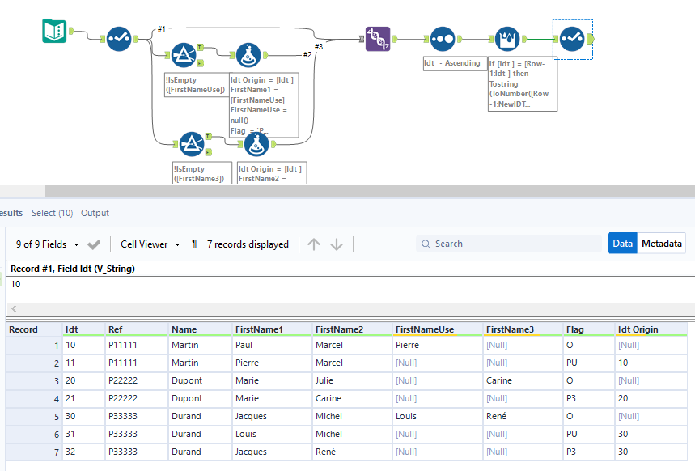The image size is (695, 471).
Task: Open the bottom Formula flask tool
Action: tap(256, 144)
